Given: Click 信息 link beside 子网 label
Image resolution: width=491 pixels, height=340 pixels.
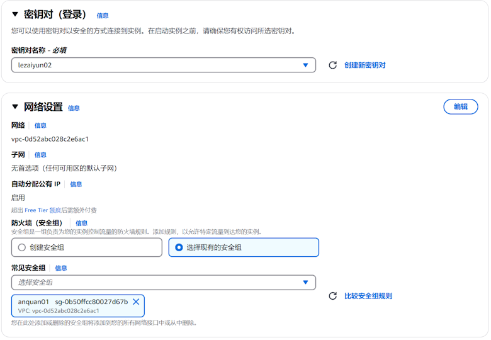Looking at the screenshot, I should [x=40, y=155].
